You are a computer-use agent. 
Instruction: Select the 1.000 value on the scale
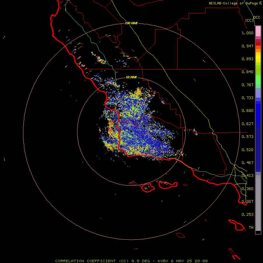[248, 33]
